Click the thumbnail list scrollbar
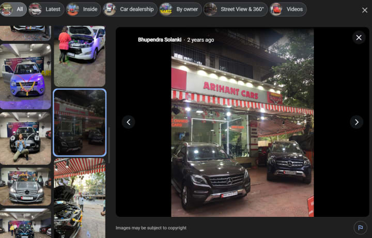 pyautogui.click(x=109, y=145)
